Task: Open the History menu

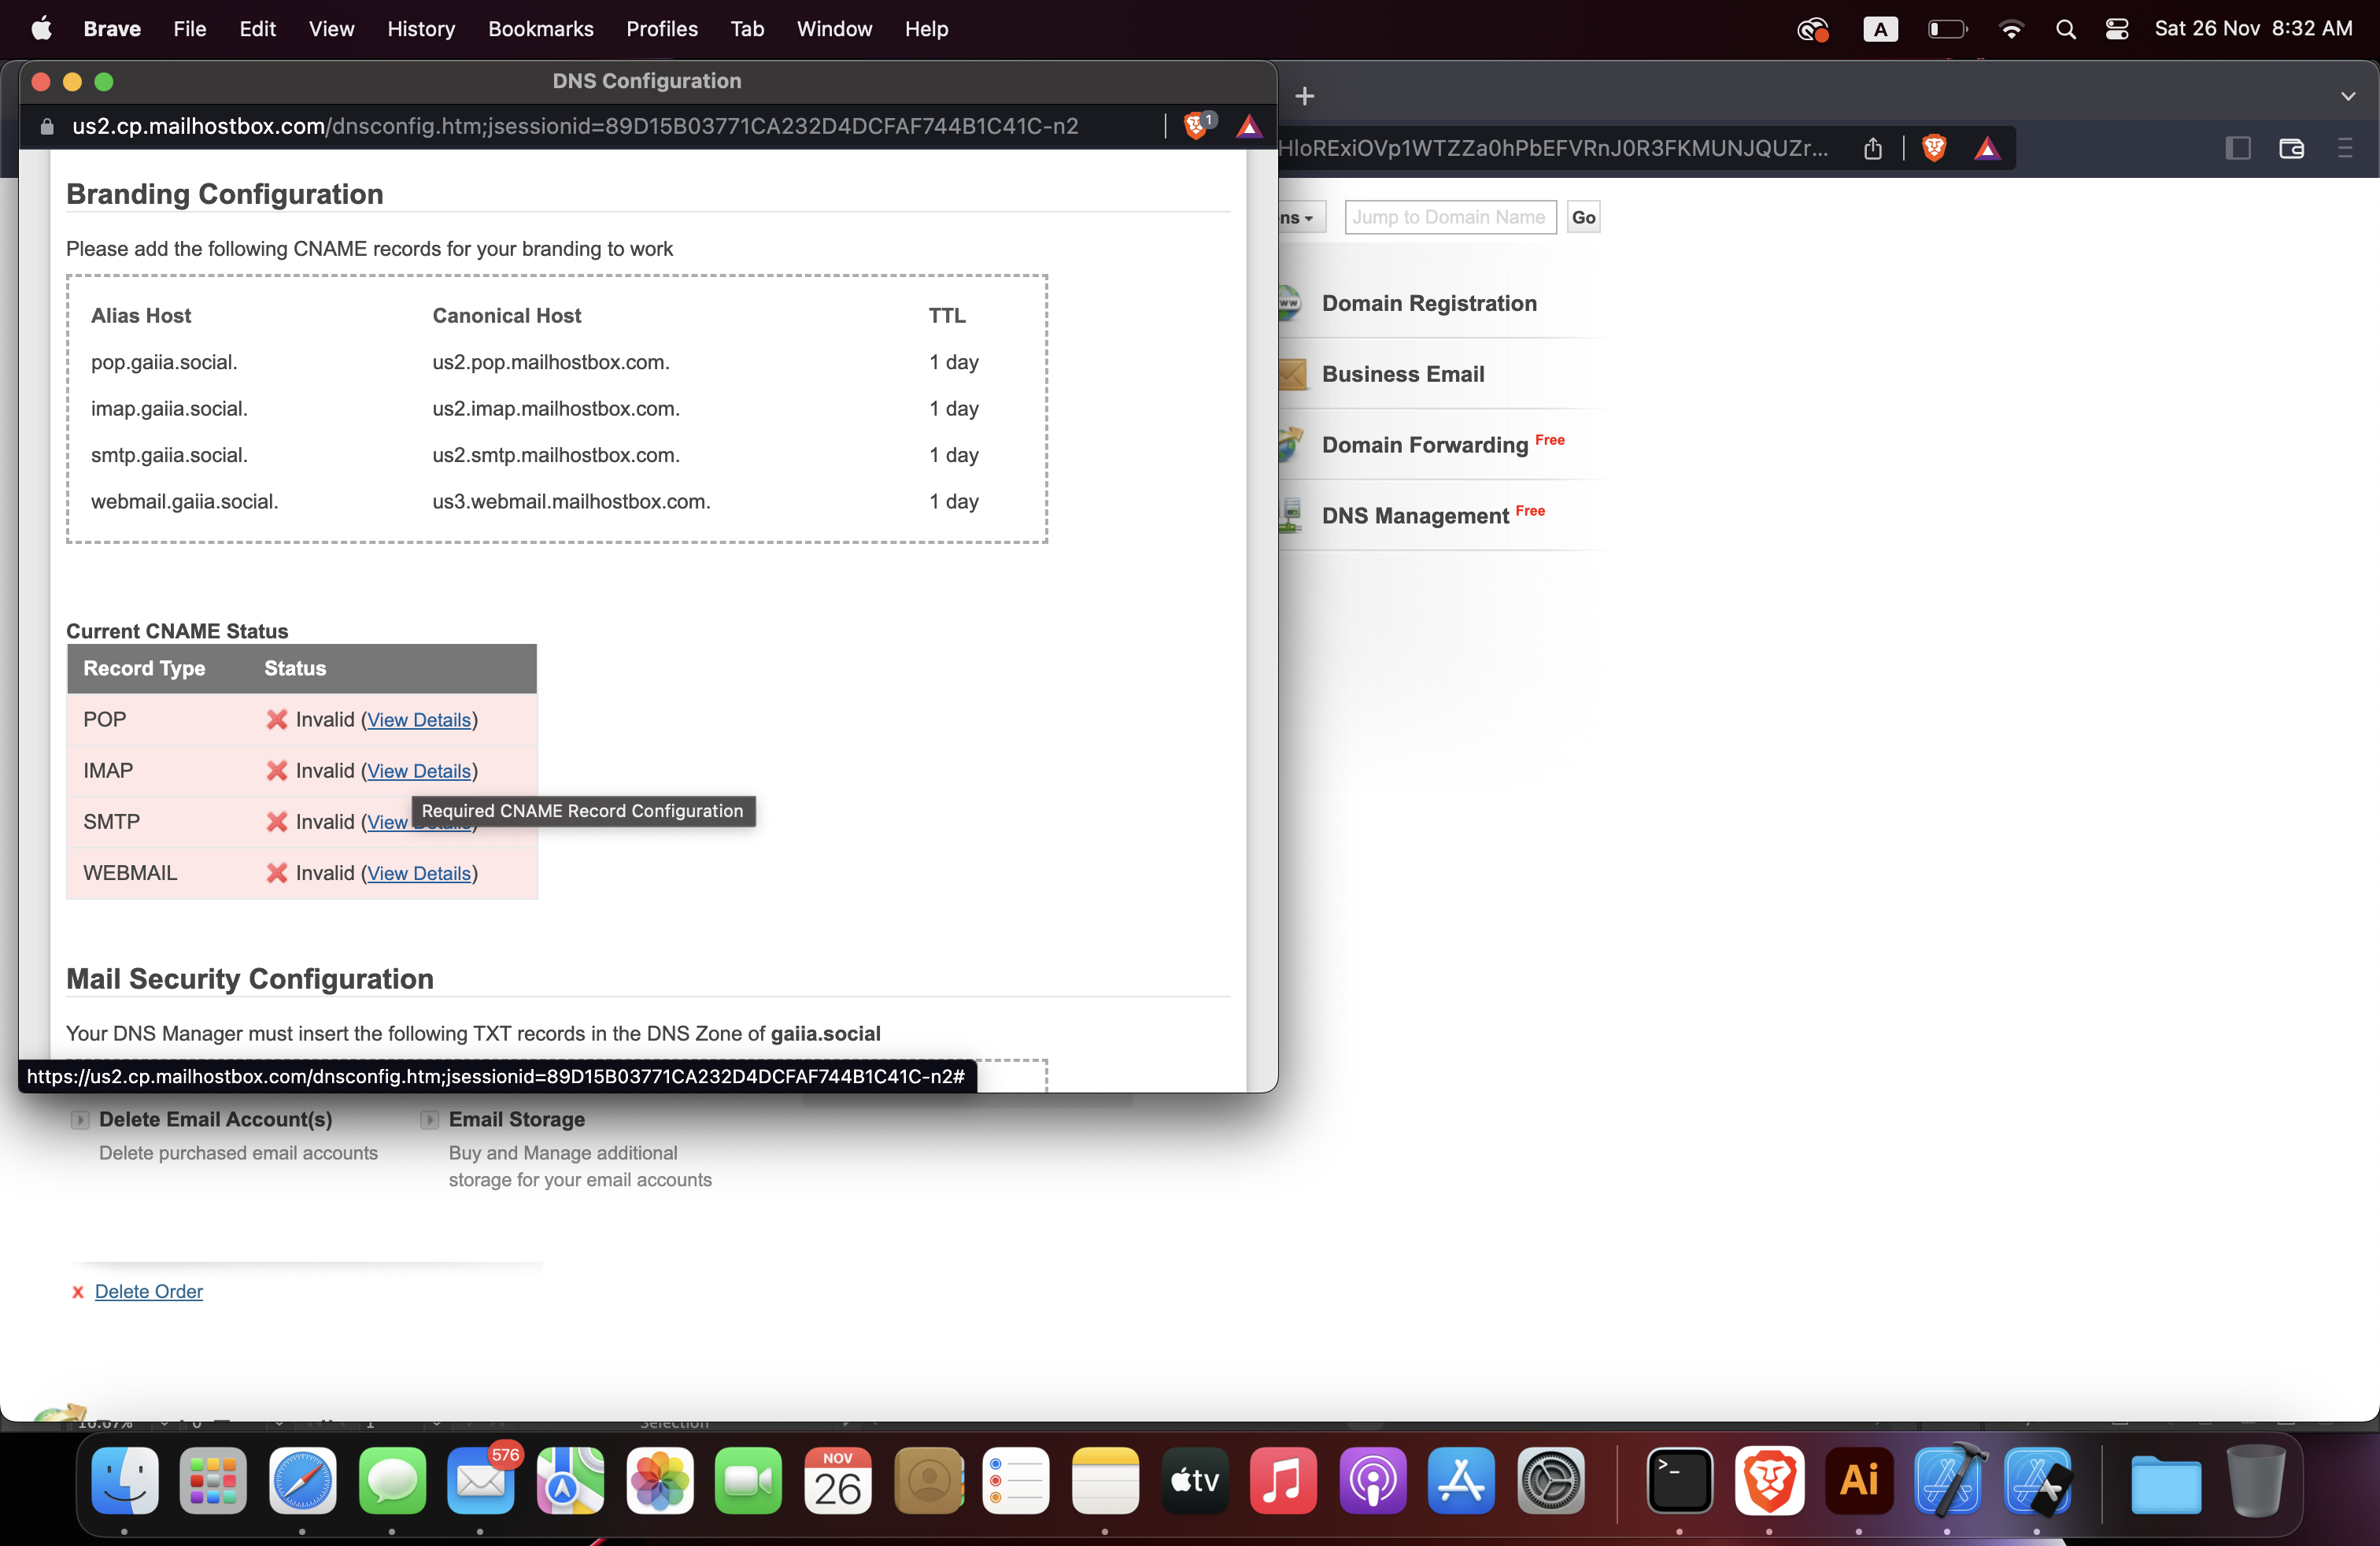Action: coord(421,29)
